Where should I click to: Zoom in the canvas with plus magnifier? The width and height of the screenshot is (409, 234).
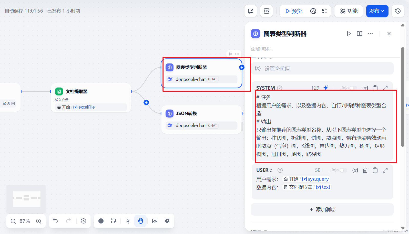39,221
